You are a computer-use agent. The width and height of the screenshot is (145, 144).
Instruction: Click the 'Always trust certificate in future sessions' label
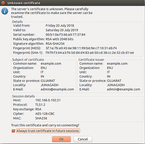click(x=48, y=131)
